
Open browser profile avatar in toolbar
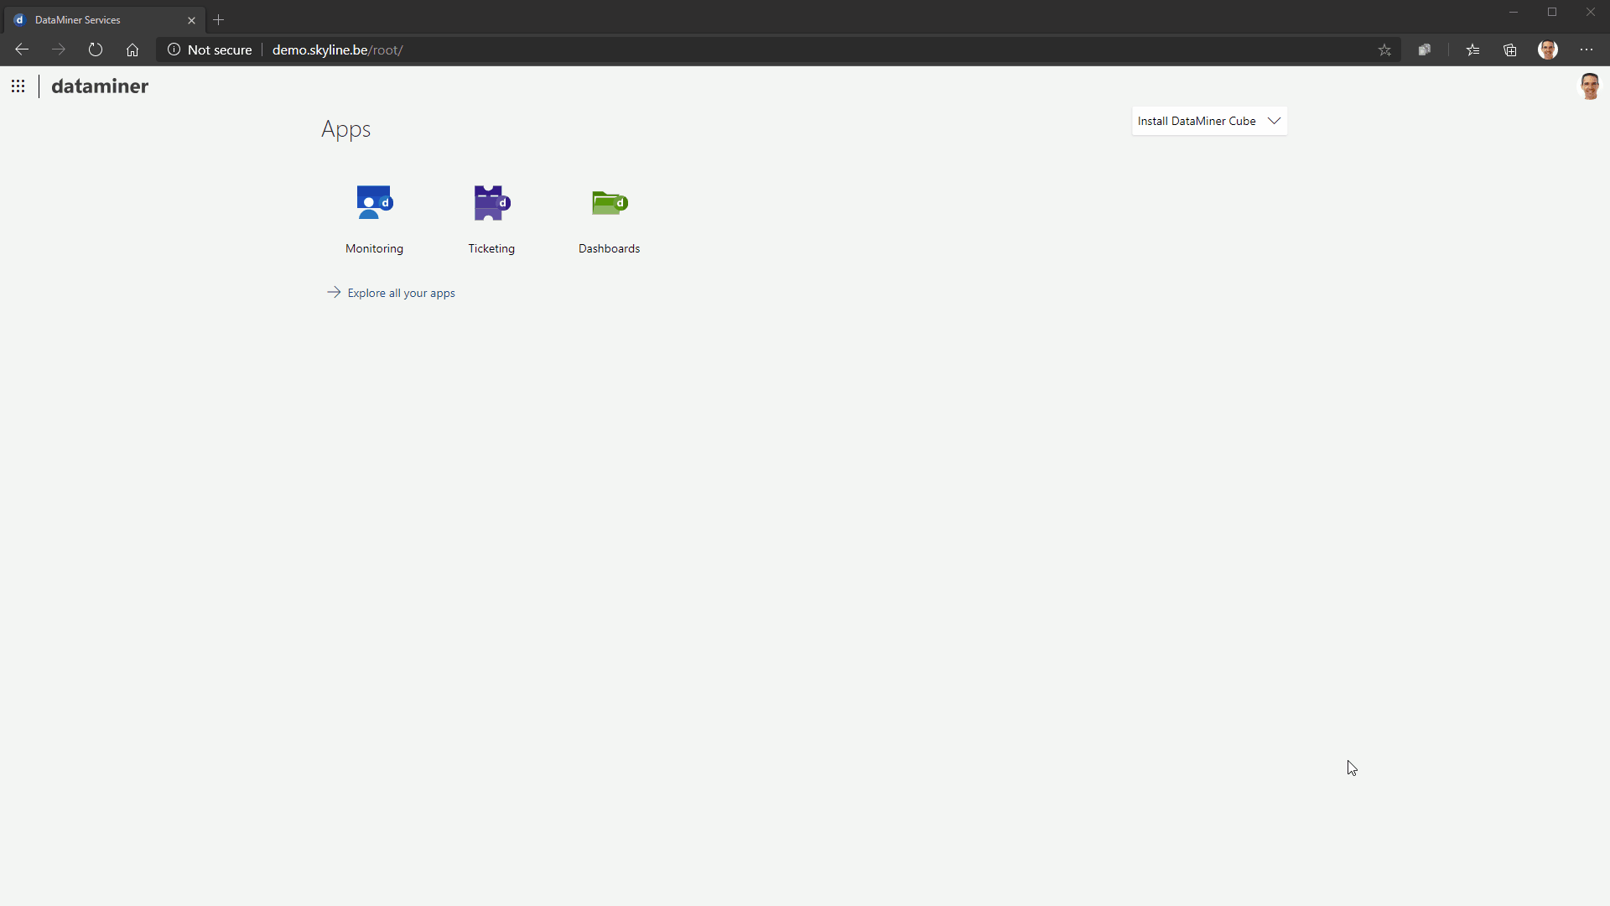click(x=1548, y=49)
